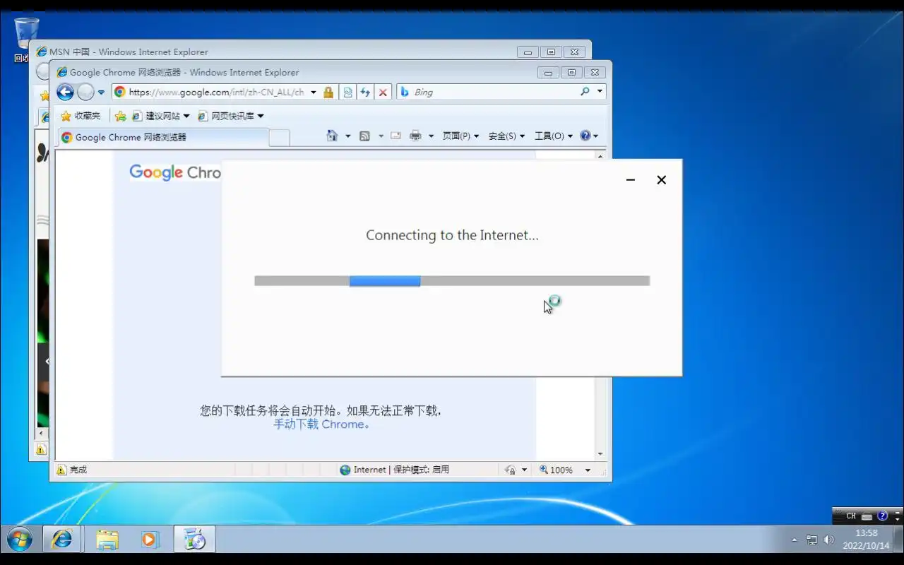Click the 手动下载 Chrome link

(x=322, y=424)
